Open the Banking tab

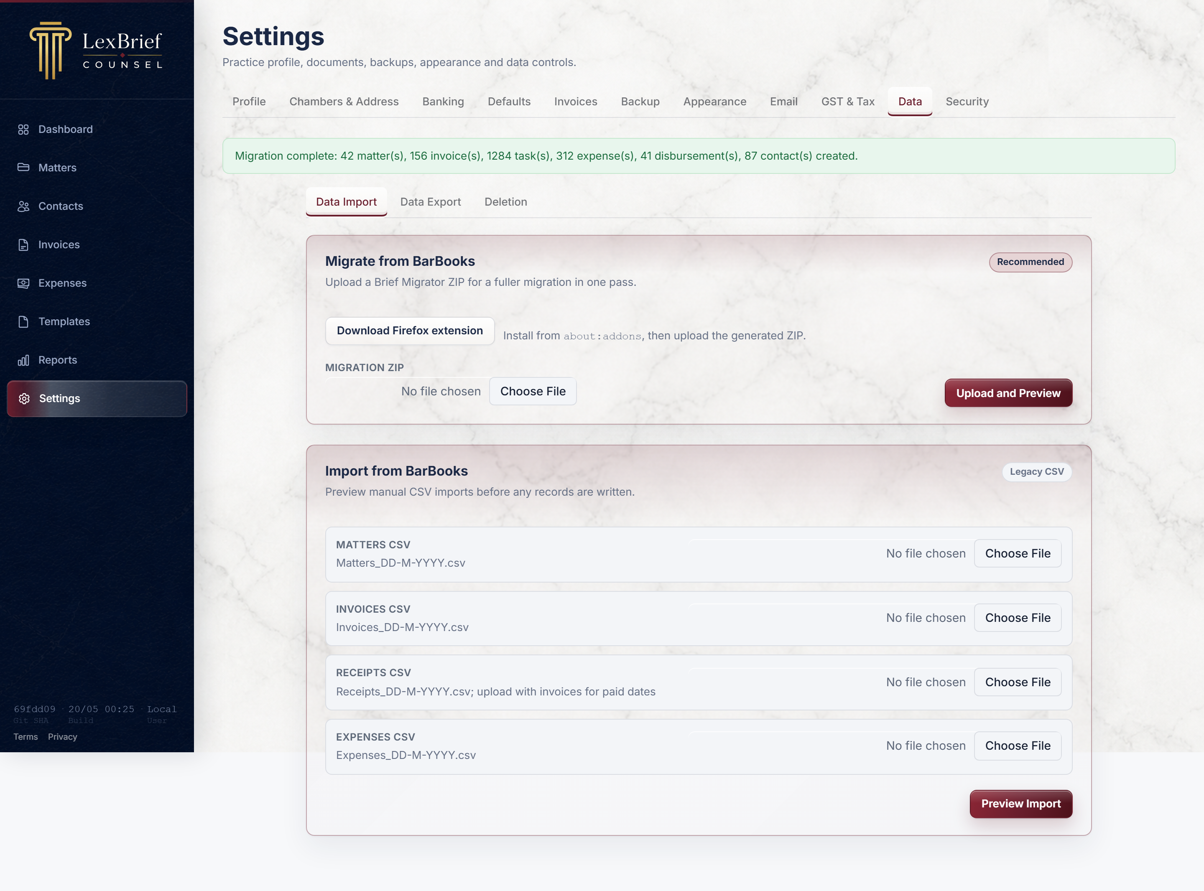[444, 102]
